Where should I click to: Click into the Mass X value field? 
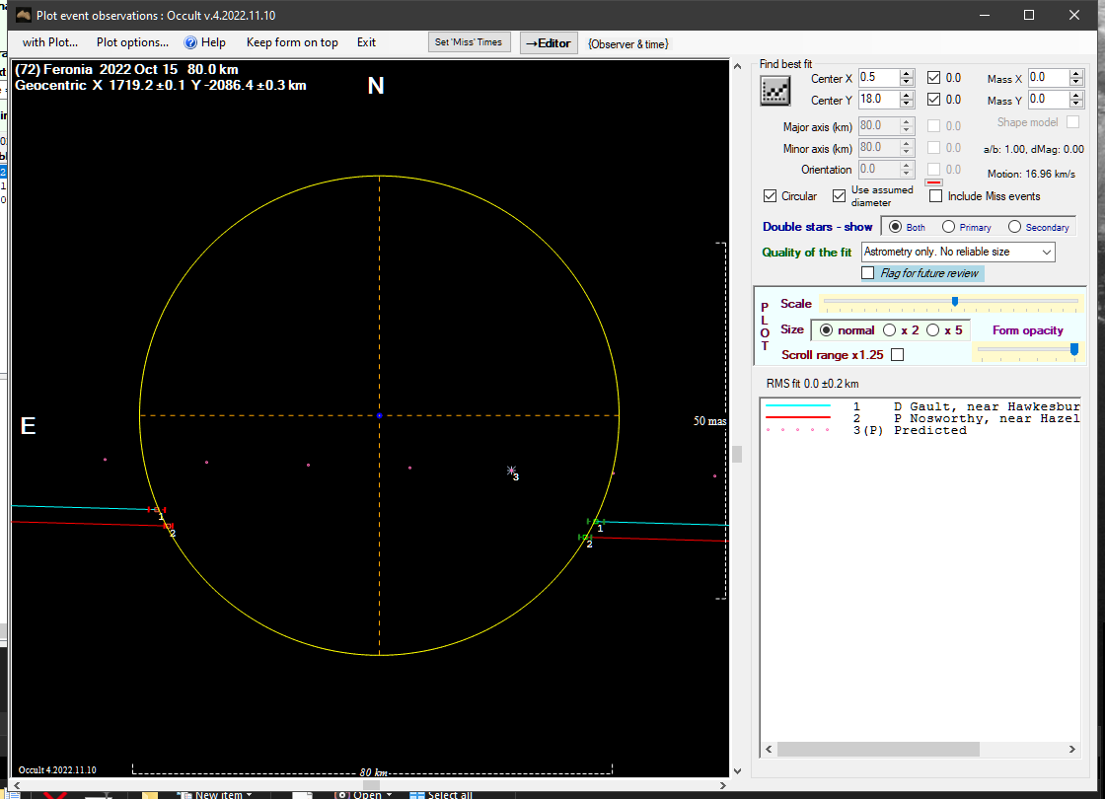[x=1049, y=78]
